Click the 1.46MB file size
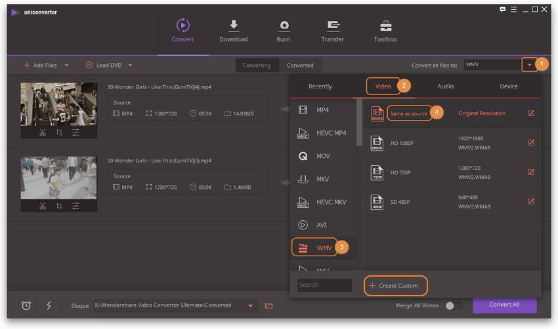The width and height of the screenshot is (558, 329). pos(242,187)
